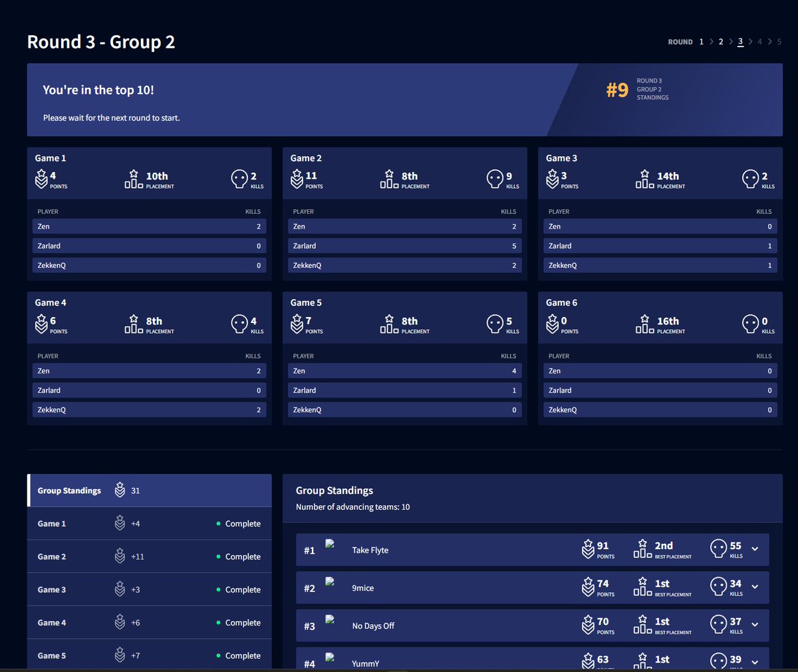The height and width of the screenshot is (672, 798).
Task: Click the Game 5 kills skull icon
Action: coord(495,324)
